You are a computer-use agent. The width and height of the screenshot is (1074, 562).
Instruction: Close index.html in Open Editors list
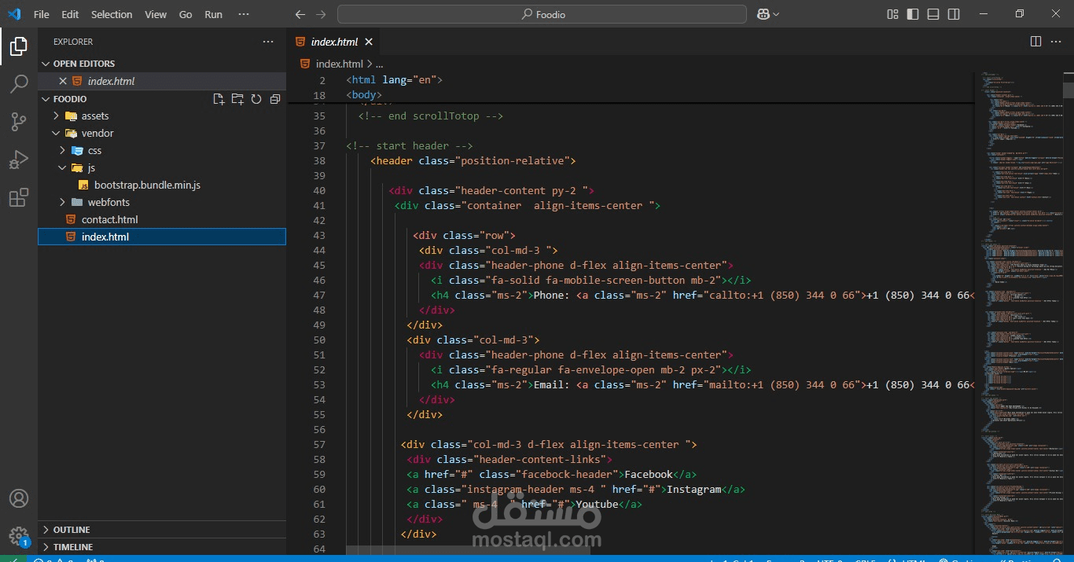click(63, 81)
